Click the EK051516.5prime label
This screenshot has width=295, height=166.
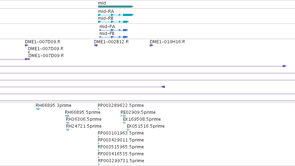pos(146,126)
